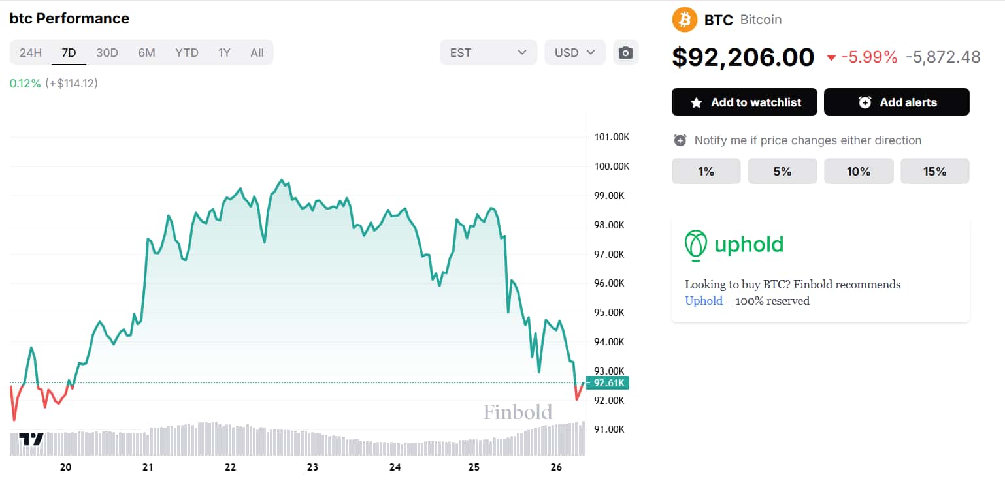Click the green Uphold logo

click(734, 245)
